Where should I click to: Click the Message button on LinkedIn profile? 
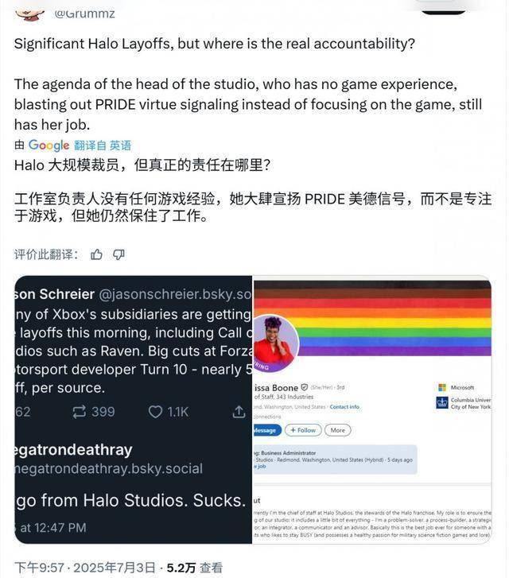(266, 430)
